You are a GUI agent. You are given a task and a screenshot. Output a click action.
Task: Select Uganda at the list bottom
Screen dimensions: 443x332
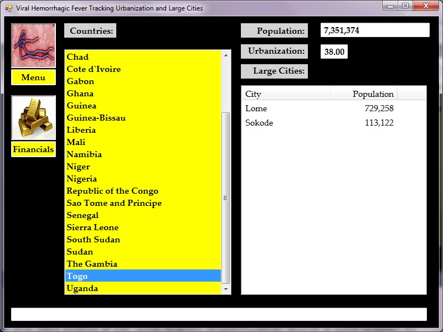click(x=83, y=288)
